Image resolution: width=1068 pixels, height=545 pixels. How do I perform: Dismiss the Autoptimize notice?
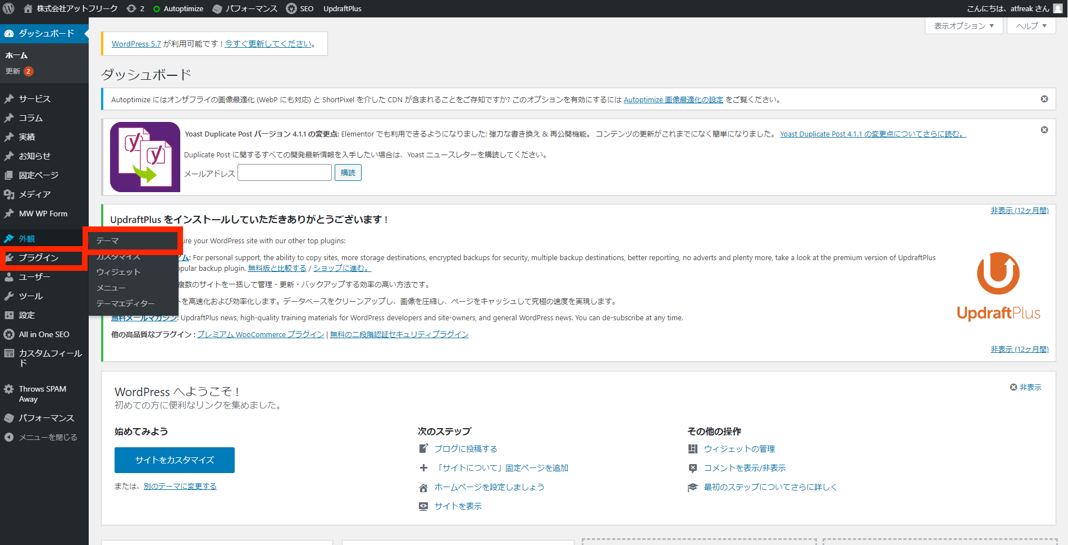1044,99
